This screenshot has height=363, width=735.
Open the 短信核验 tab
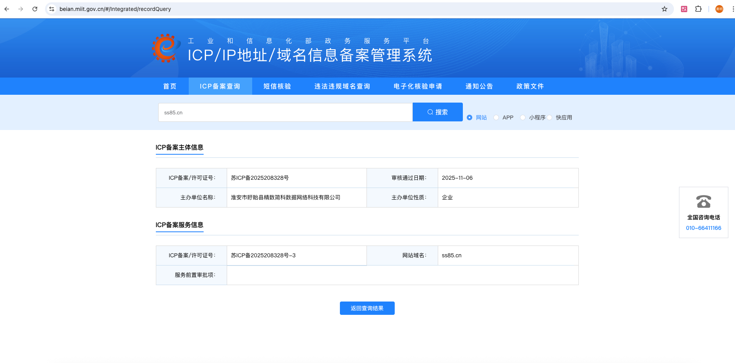[277, 86]
